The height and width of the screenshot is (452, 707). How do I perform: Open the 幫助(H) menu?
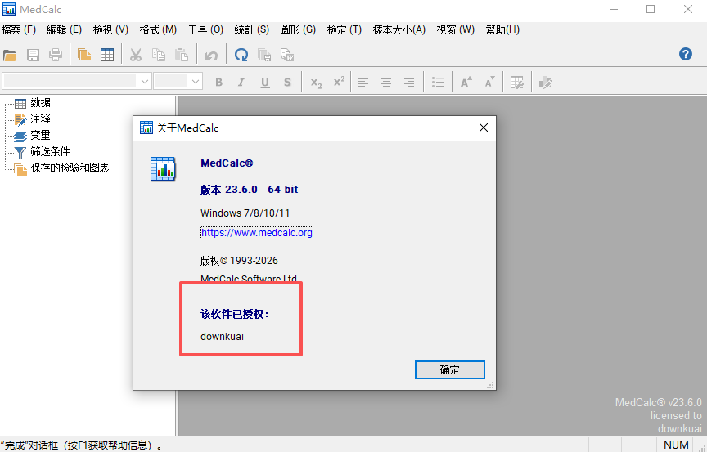point(502,29)
